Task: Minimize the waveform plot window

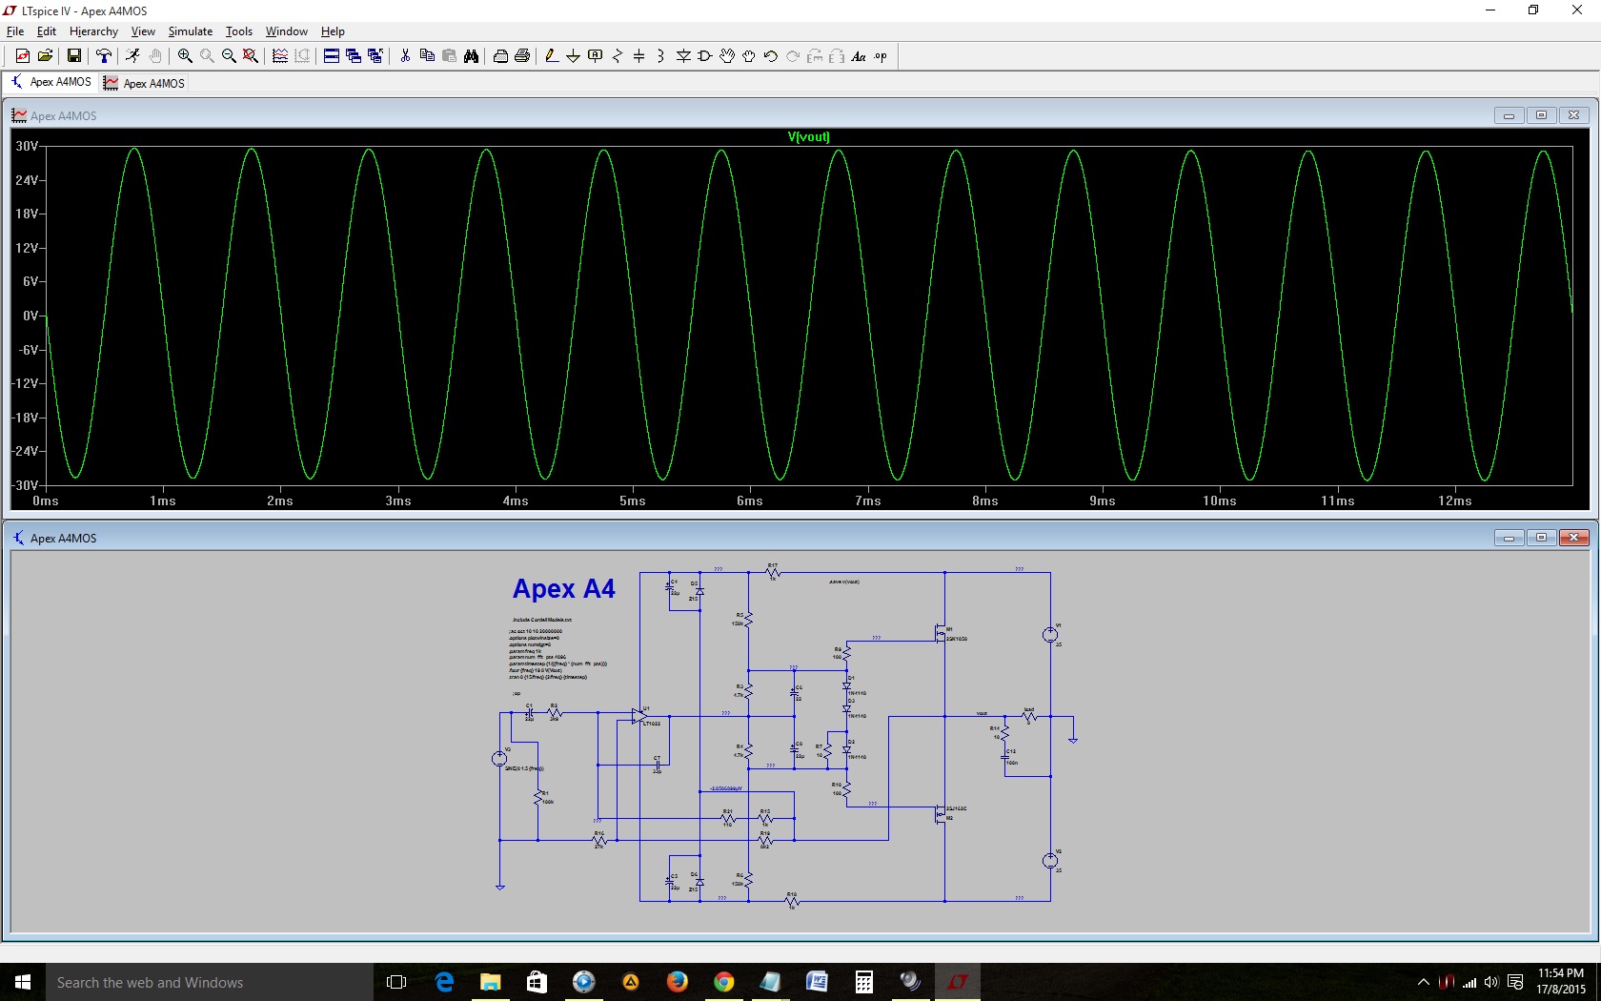Action: (1509, 115)
